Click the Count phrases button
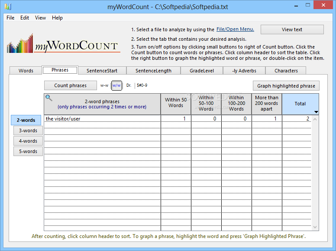 pos(71,85)
